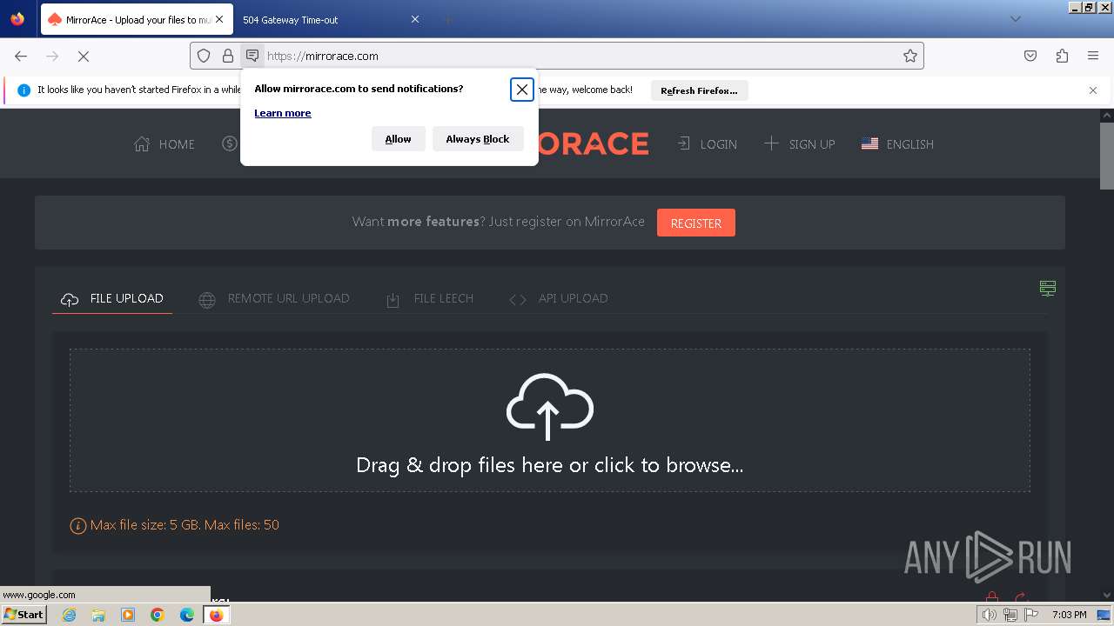Switch to the 504 Gateway Time-out tab

(x=332, y=19)
